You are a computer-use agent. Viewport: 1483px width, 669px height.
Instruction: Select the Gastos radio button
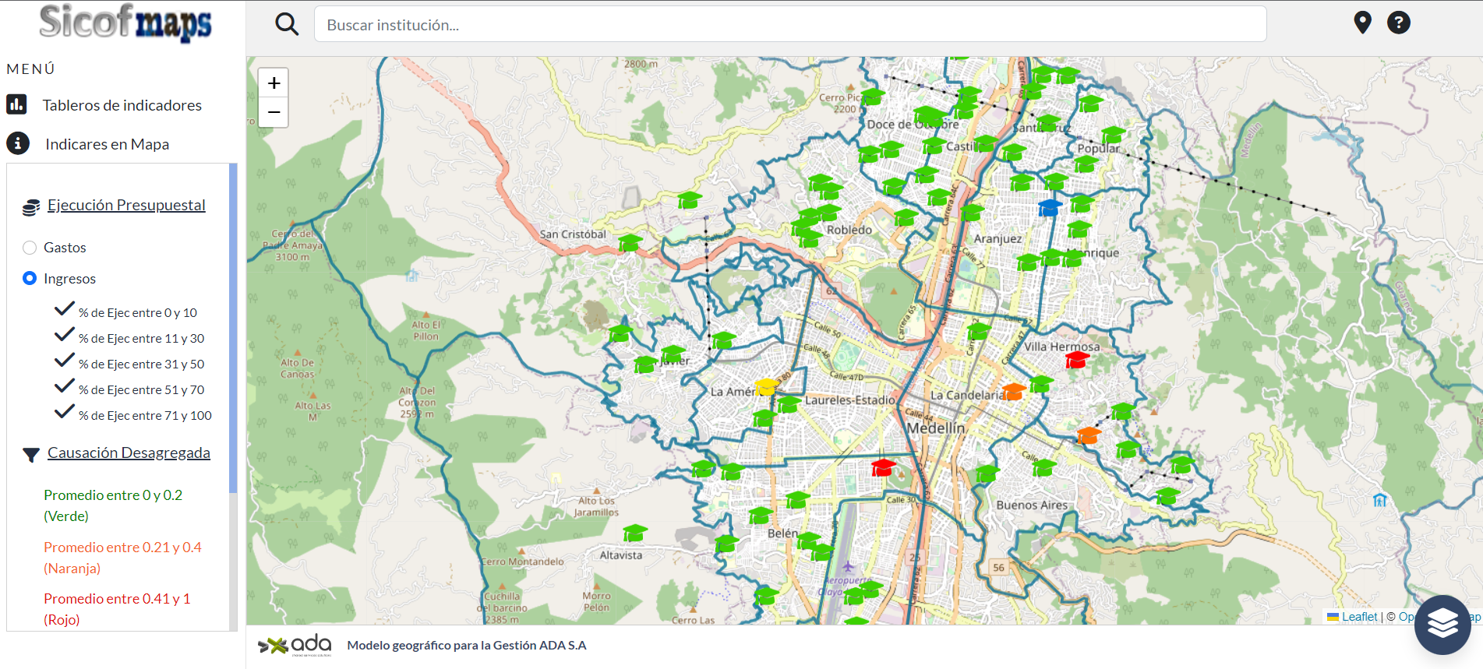click(x=30, y=248)
